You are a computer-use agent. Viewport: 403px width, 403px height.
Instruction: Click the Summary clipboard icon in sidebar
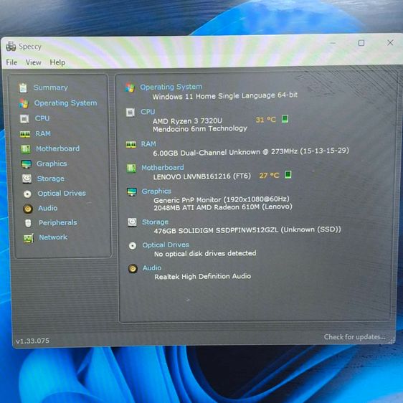(x=23, y=88)
